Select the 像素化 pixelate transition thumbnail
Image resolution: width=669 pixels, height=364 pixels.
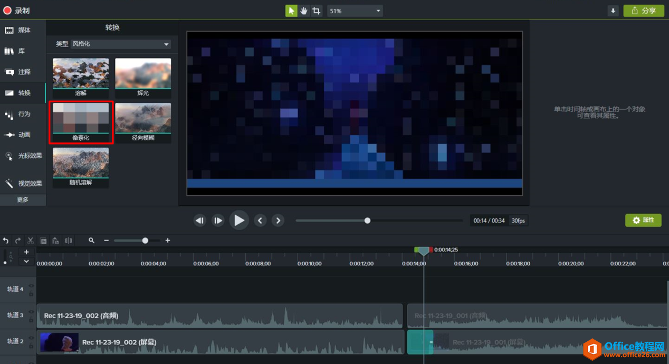point(81,122)
